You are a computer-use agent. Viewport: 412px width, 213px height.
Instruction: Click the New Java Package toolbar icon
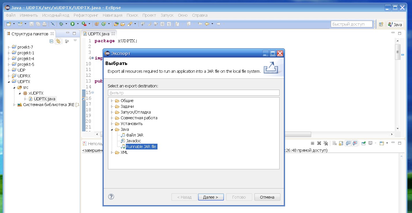[x=97, y=24]
